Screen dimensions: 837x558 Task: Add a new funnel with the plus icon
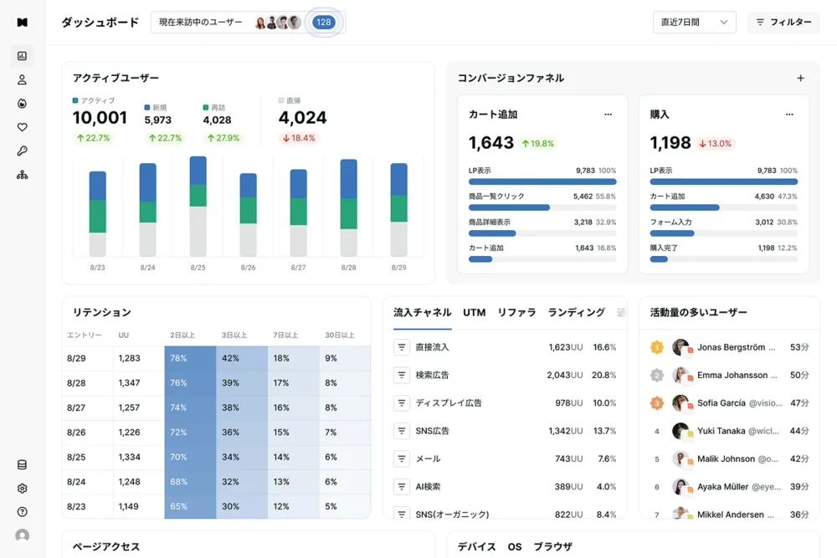[x=800, y=77]
